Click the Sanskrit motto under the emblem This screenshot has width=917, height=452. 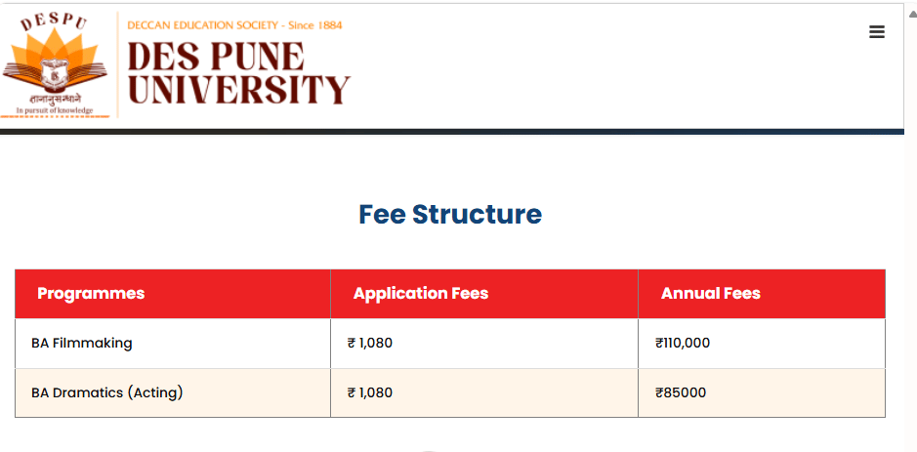click(x=56, y=100)
